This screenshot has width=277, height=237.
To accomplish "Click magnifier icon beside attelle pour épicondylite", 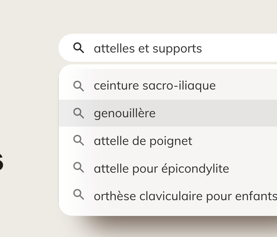I will (x=79, y=167).
